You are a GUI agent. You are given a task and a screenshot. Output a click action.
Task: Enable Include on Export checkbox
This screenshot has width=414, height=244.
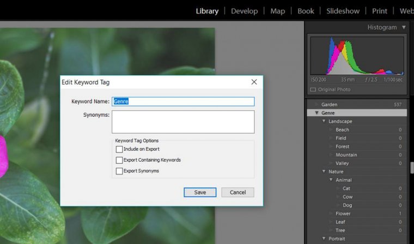(x=119, y=149)
